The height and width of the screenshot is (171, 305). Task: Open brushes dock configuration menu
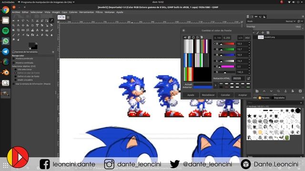[303, 98]
